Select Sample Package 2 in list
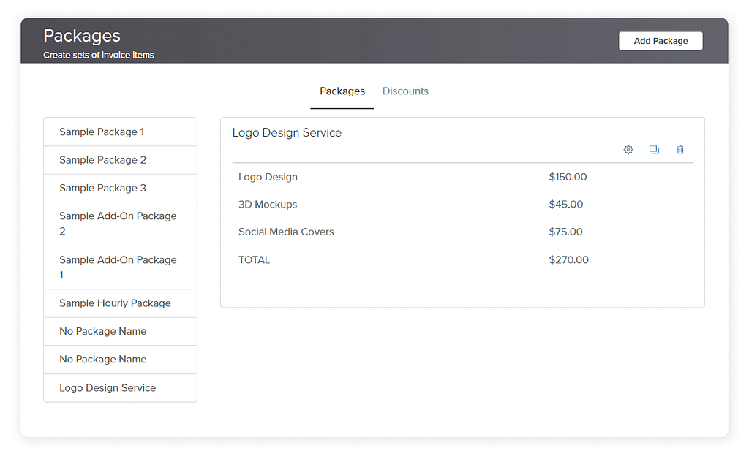The height and width of the screenshot is (456, 749). pyautogui.click(x=121, y=160)
